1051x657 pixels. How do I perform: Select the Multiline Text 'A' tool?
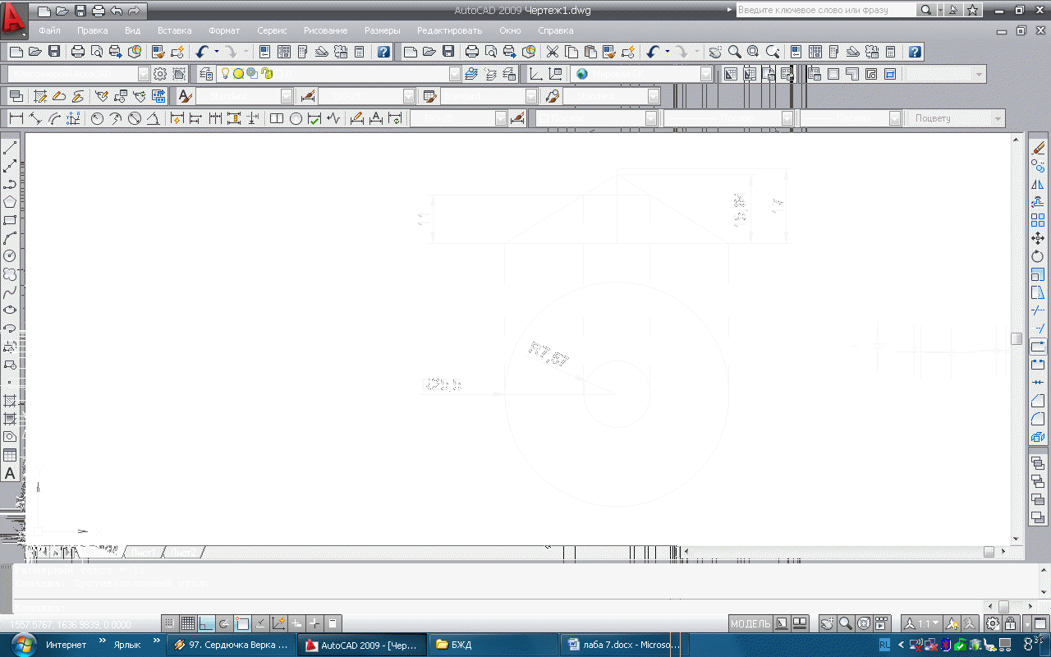(10, 474)
